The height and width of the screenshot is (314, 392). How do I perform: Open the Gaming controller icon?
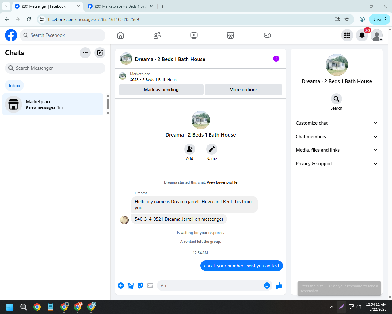[267, 35]
